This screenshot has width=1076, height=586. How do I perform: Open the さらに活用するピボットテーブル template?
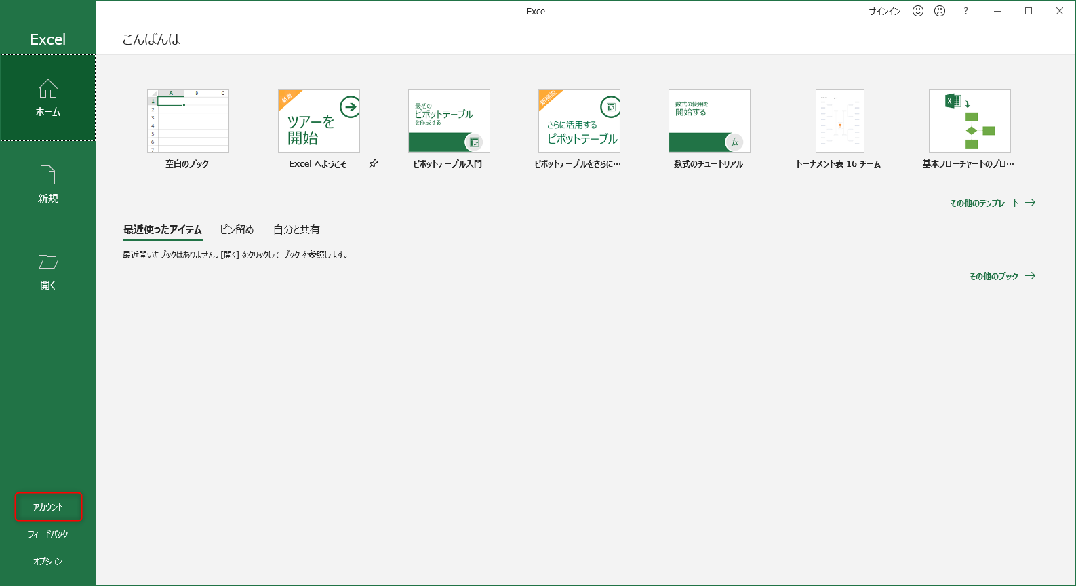(579, 121)
